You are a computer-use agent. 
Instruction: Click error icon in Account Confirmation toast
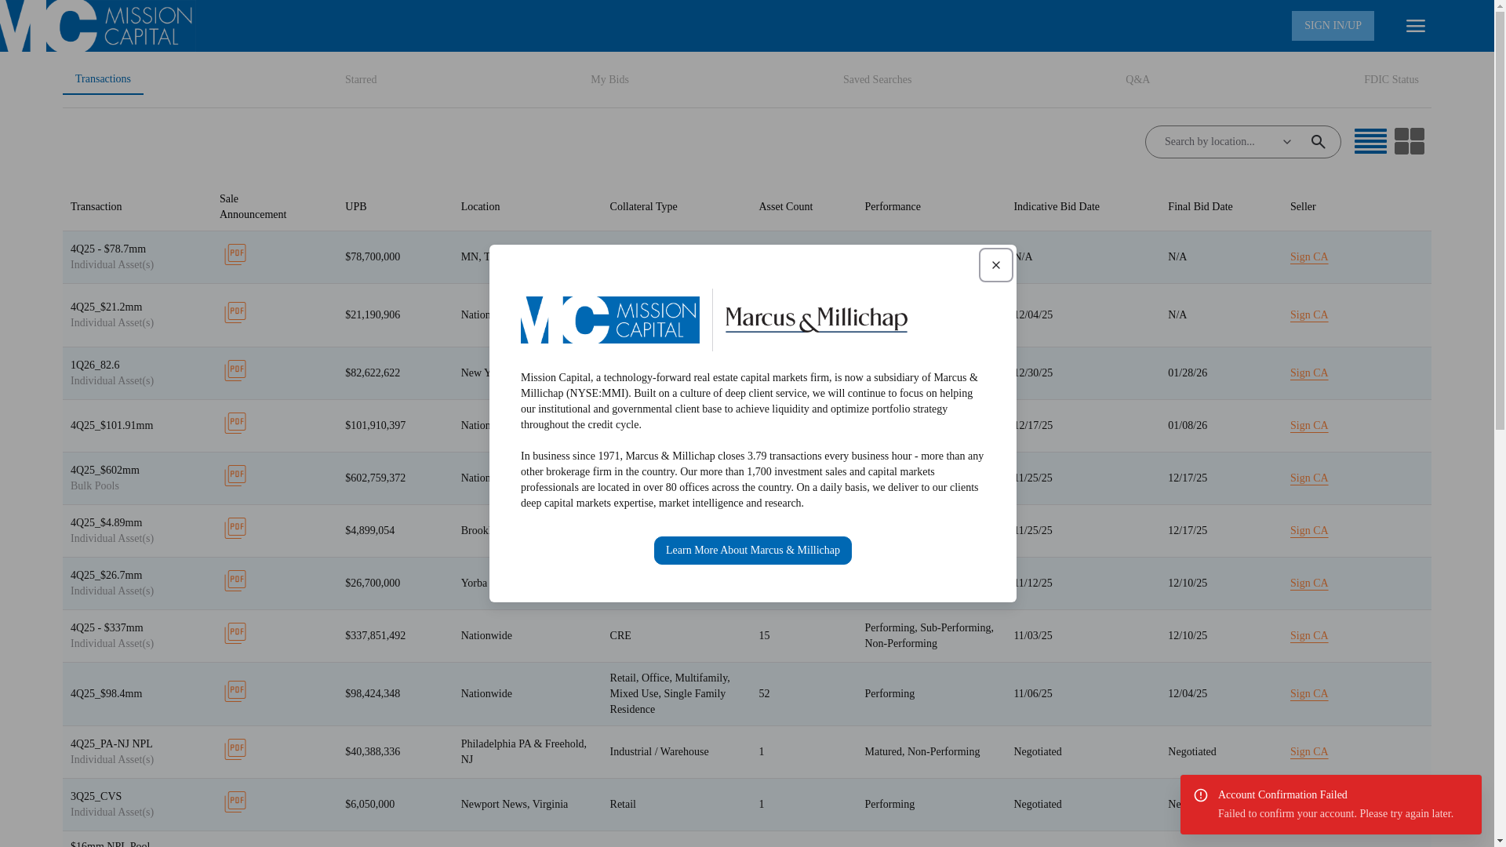click(1200, 795)
